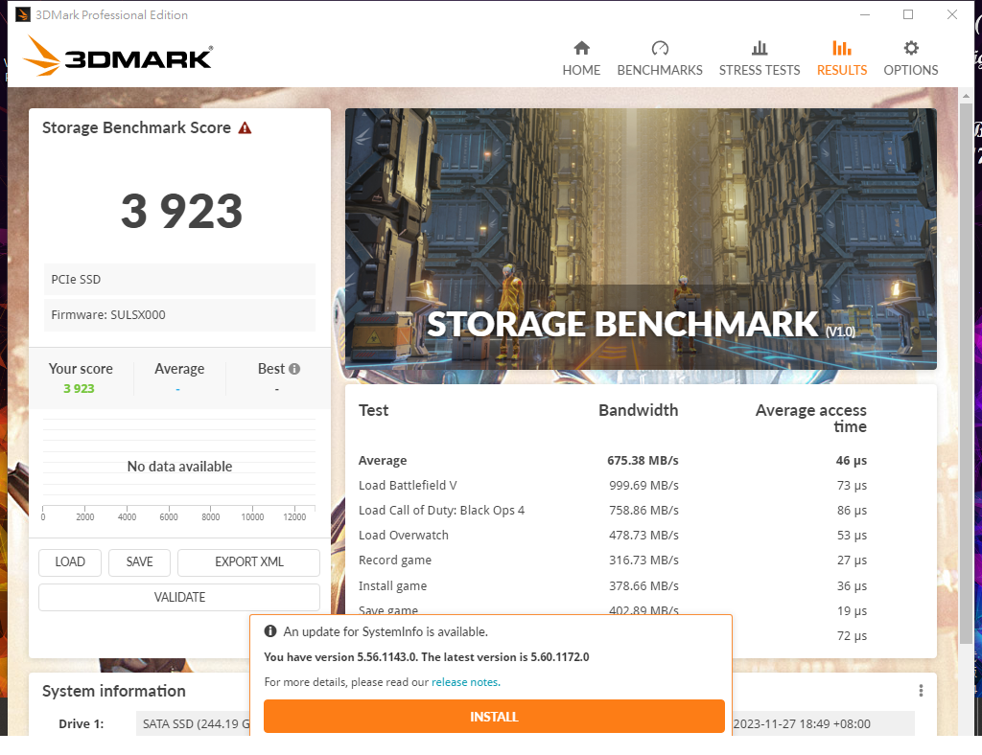Click 'Load Call of Duty: Black Ops 4' row
The width and height of the screenshot is (982, 755).
pyautogui.click(x=613, y=511)
